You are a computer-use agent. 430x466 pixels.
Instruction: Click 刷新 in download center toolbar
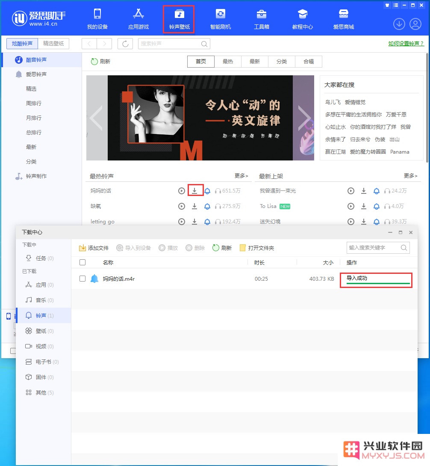pyautogui.click(x=222, y=248)
